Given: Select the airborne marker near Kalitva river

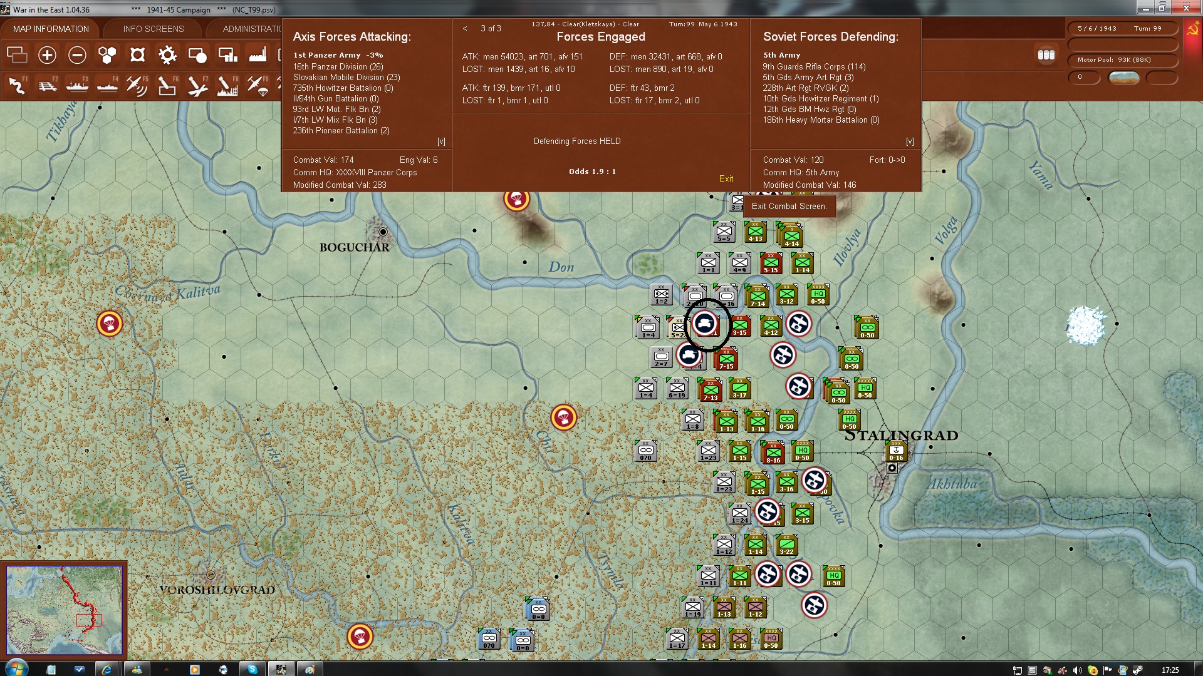Looking at the screenshot, I should [x=110, y=324].
